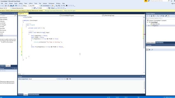The image size is (175, 98).
Task: Click the Sign in link
Action: click(173, 4)
